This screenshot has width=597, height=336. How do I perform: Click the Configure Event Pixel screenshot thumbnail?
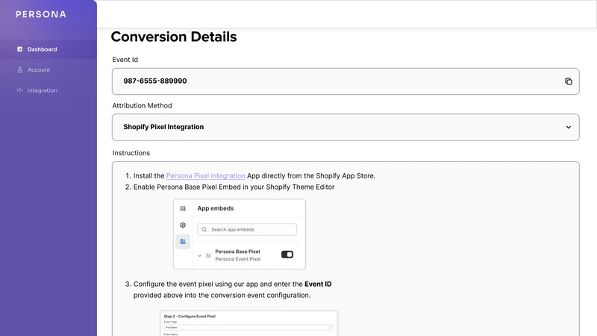[249, 323]
